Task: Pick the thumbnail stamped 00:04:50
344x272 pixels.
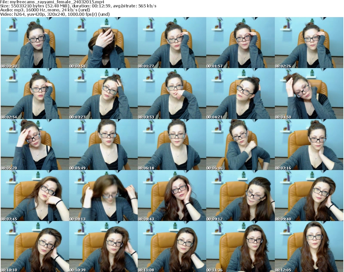Action: tap(309, 94)
